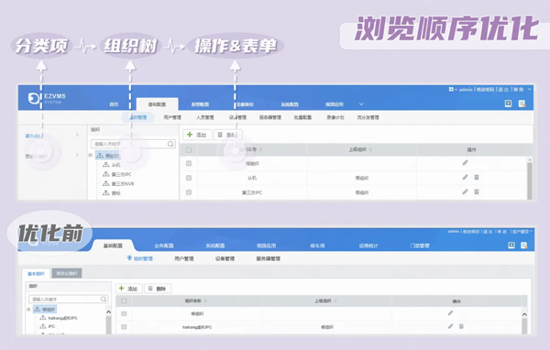550x350 pixels.
Task: Expand the 基本组织 sidebar chevron
Action: tap(77, 135)
